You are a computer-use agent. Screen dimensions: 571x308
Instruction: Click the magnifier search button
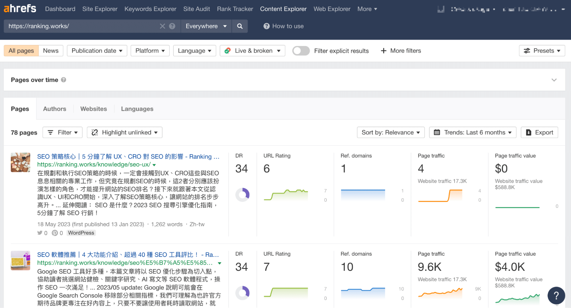point(240,26)
